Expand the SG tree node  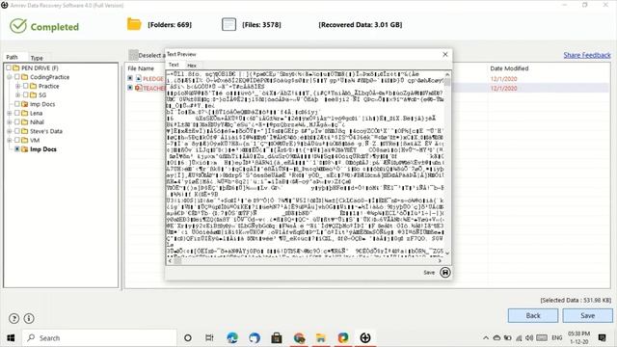[17, 95]
